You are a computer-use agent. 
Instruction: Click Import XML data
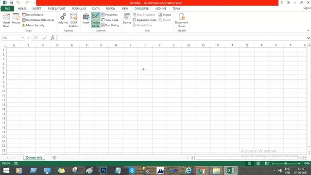(x=165, y=15)
